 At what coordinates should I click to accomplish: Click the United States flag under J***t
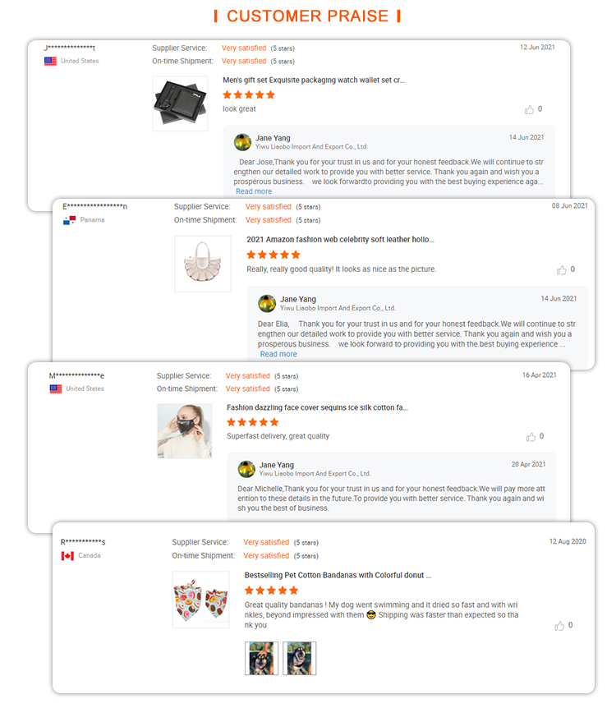pos(50,61)
